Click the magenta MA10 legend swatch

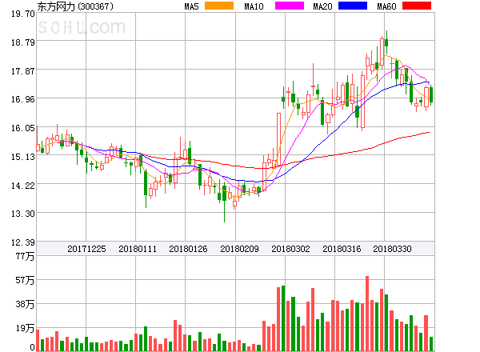tap(290, 6)
